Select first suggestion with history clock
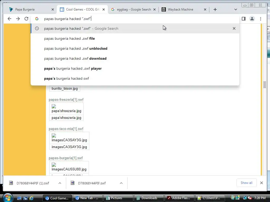This screenshot has width=270, height=202. 135,28
